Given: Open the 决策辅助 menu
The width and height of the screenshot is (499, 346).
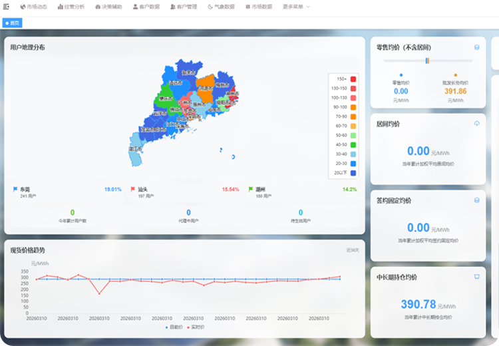Looking at the screenshot, I should (108, 7).
